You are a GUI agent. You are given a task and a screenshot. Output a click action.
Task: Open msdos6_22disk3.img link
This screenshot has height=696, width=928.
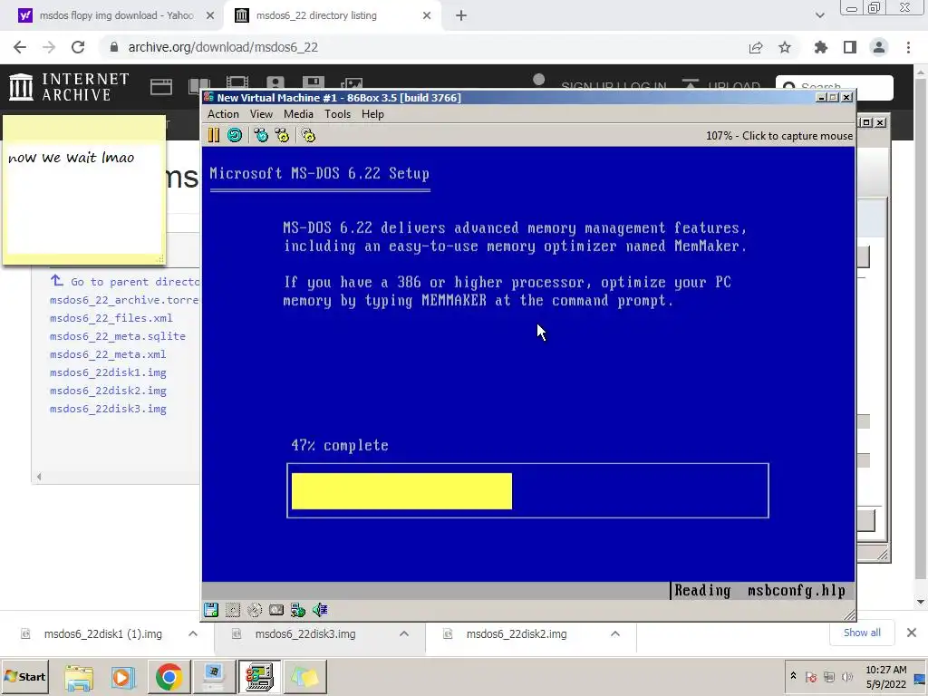(108, 409)
